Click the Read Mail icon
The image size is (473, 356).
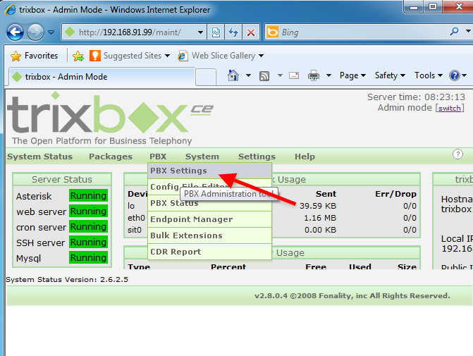[x=294, y=75]
